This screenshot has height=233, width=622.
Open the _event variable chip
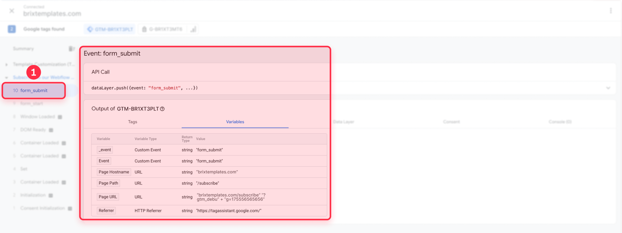pyautogui.click(x=105, y=150)
